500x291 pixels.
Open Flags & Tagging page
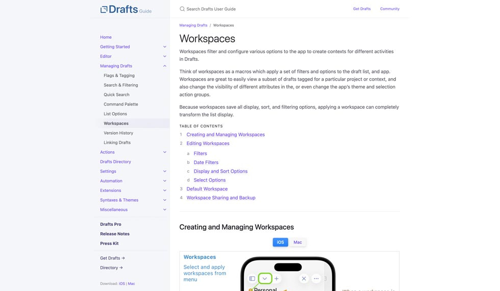(x=119, y=76)
